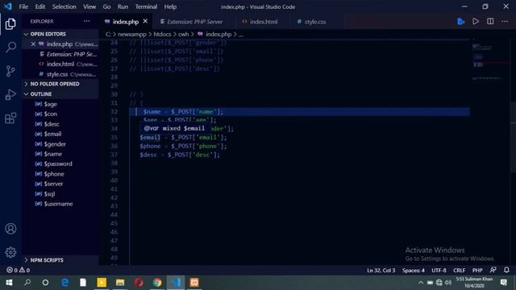The height and width of the screenshot is (290, 516).
Task: Open the Accounts menu icon
Action: pos(10,229)
